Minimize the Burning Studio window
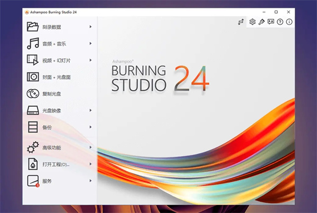317x213 pixels. pos(264,12)
